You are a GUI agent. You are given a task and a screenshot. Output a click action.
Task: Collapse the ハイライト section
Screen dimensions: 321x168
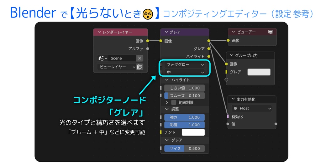[x=167, y=80]
